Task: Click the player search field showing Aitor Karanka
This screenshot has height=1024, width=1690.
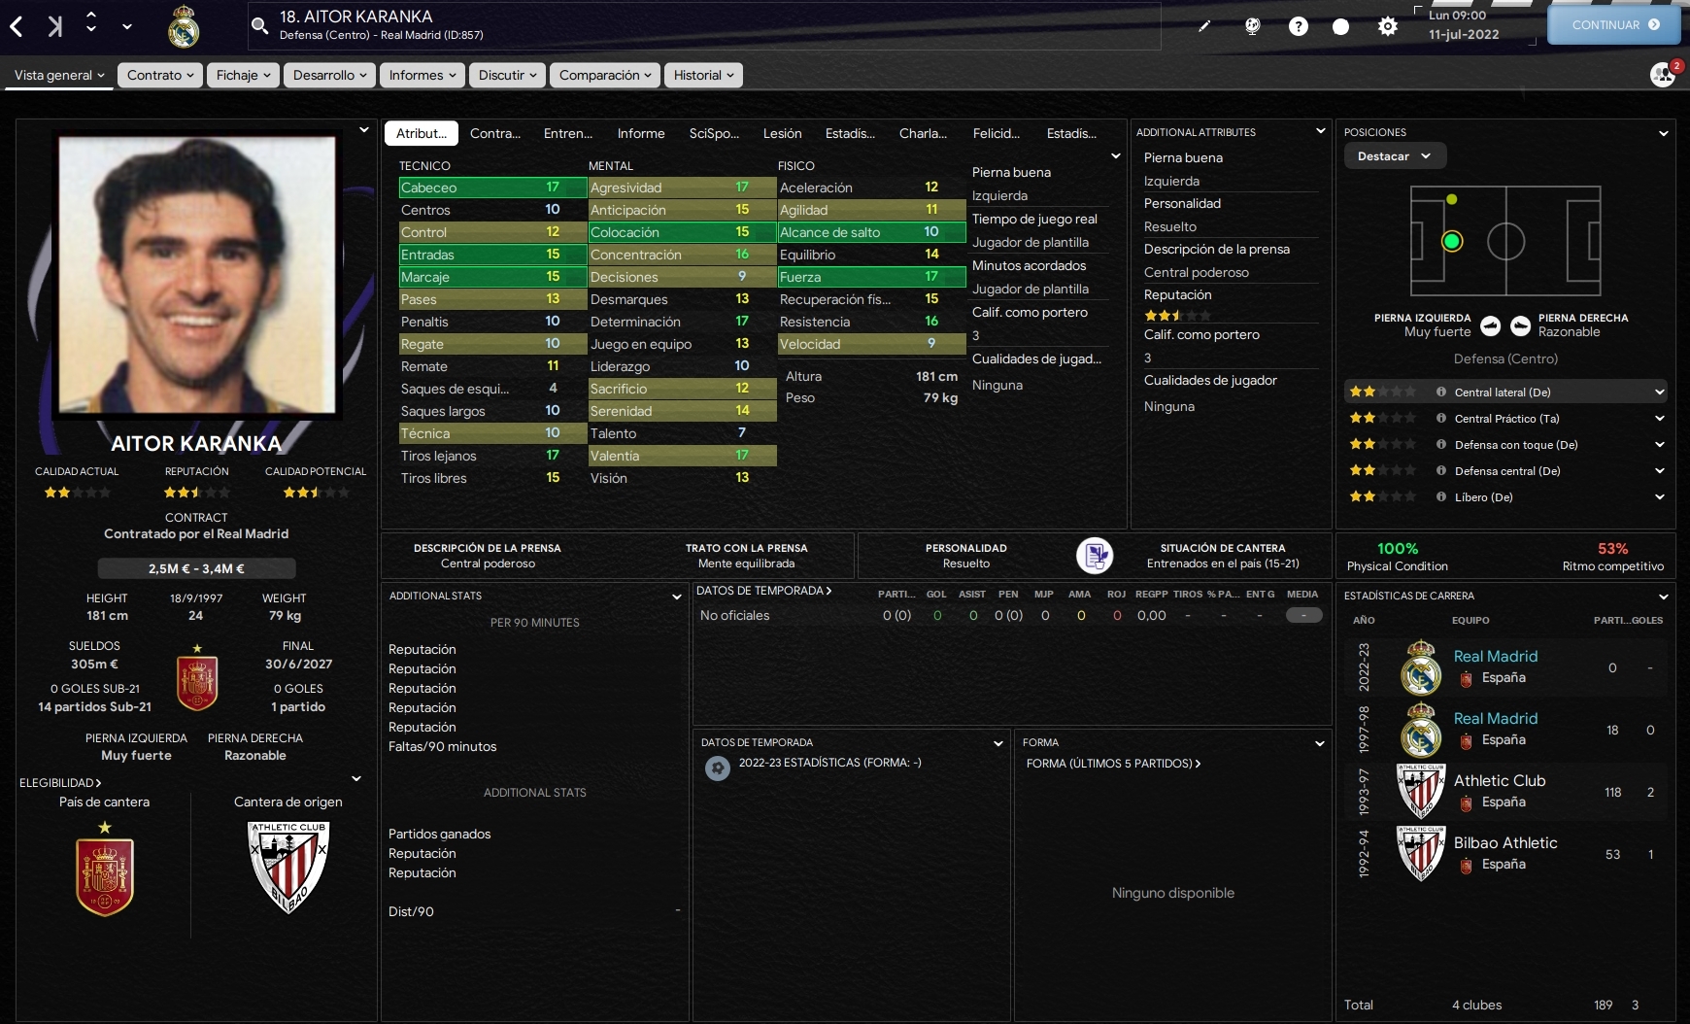Action: point(704,25)
